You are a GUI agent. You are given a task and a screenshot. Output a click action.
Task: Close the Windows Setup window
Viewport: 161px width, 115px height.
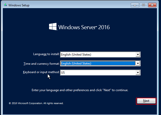tap(152, 5)
